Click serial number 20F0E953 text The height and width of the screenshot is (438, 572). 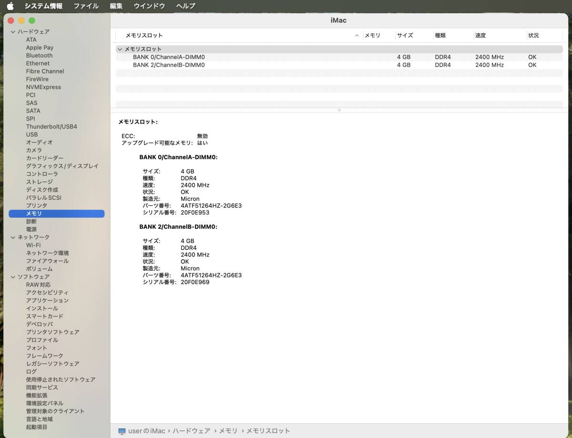pyautogui.click(x=195, y=213)
